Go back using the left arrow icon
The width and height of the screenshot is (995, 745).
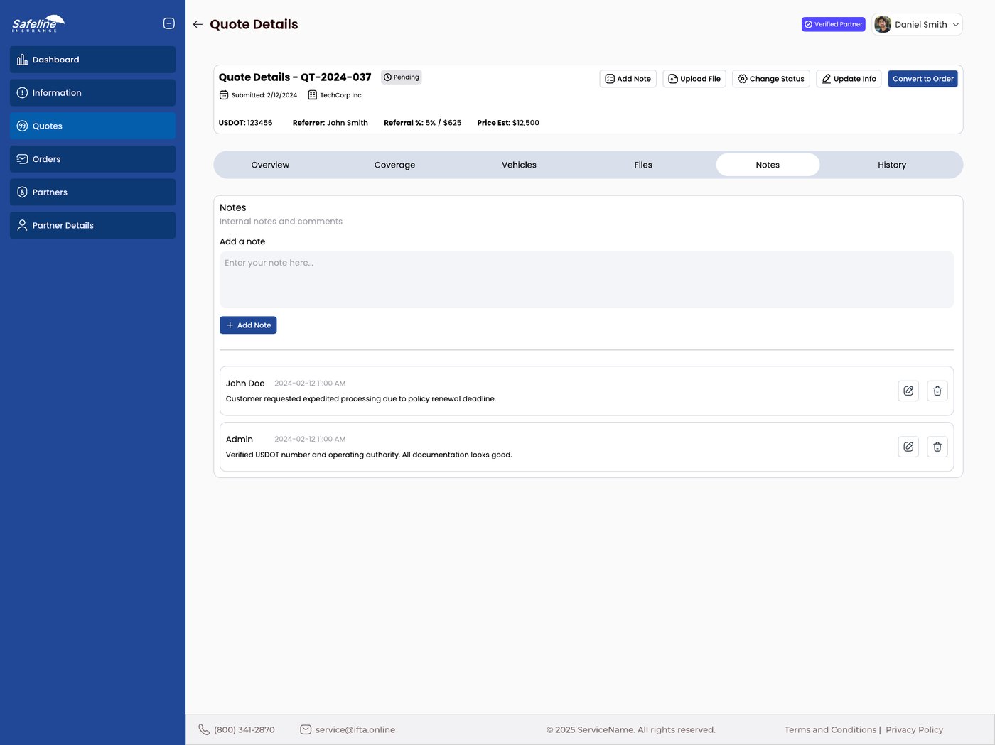click(198, 24)
